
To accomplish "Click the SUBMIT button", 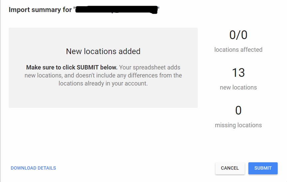I will (263, 168).
